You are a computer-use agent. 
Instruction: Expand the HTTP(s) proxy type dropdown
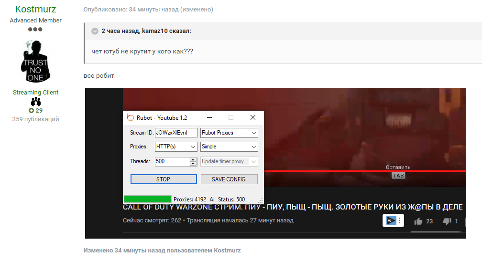point(175,147)
